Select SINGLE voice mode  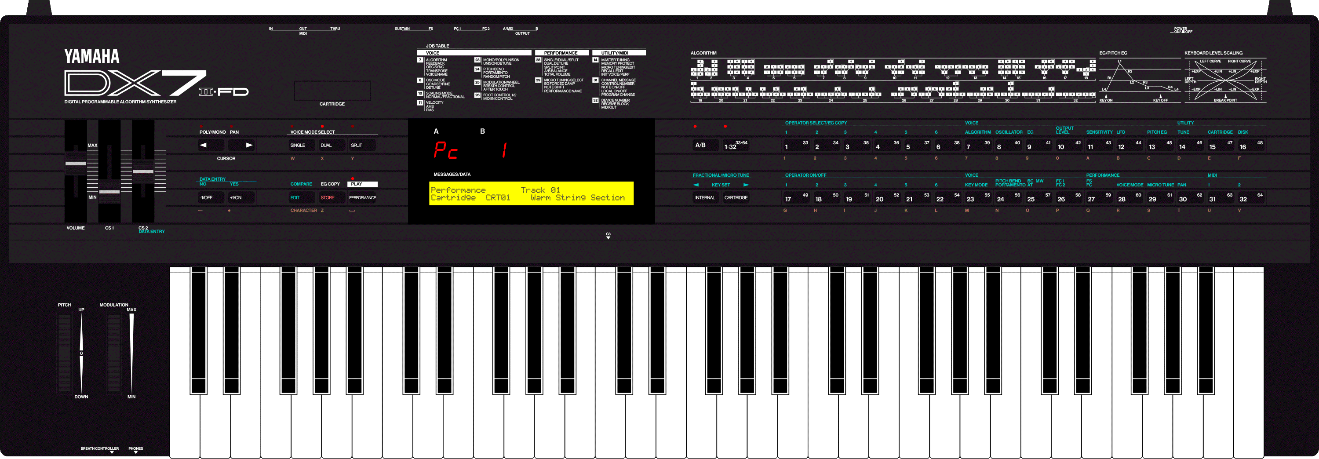pos(302,146)
